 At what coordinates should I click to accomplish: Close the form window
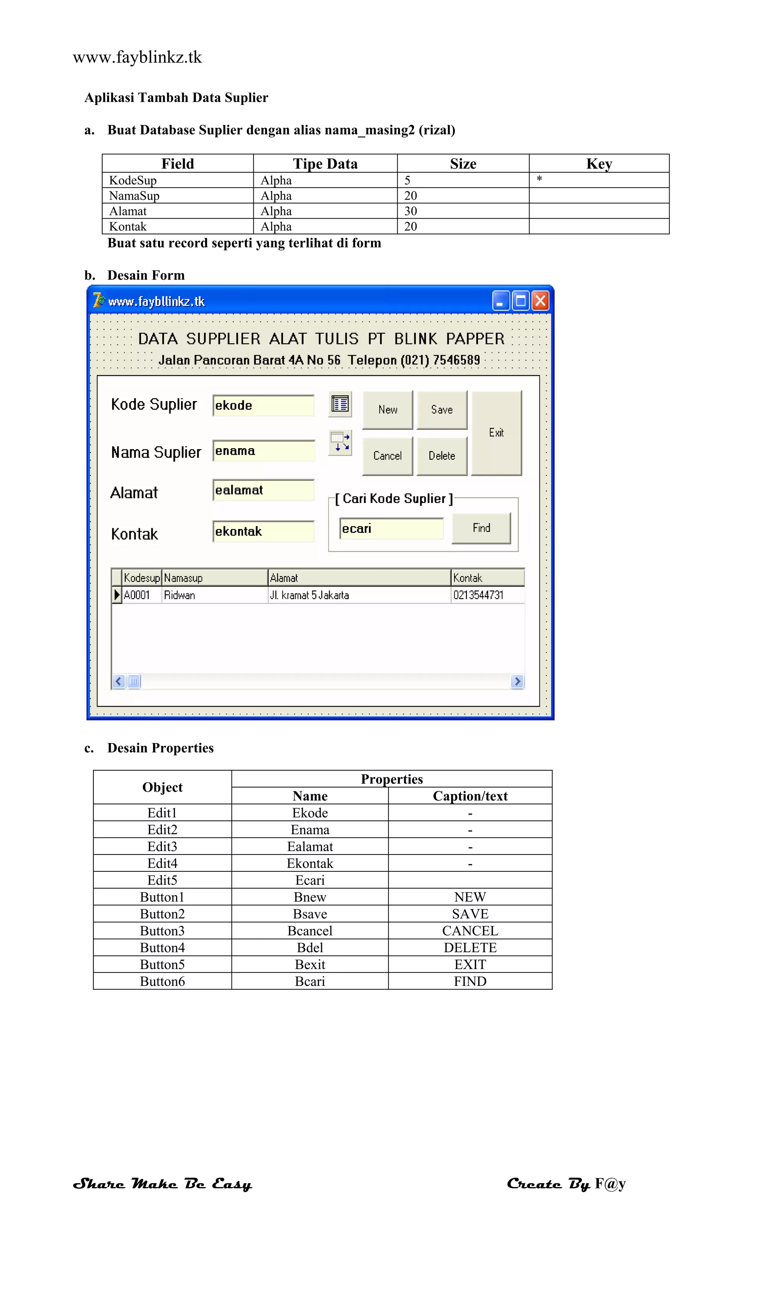(x=540, y=301)
